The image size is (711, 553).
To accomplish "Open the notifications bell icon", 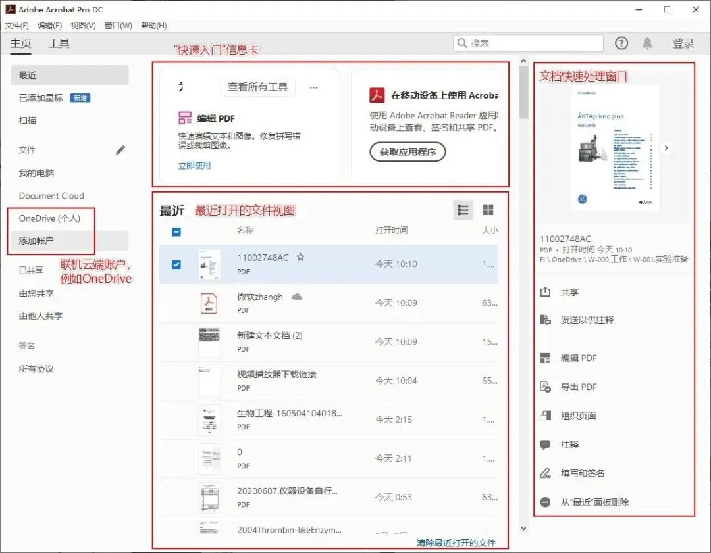I will pyautogui.click(x=647, y=43).
